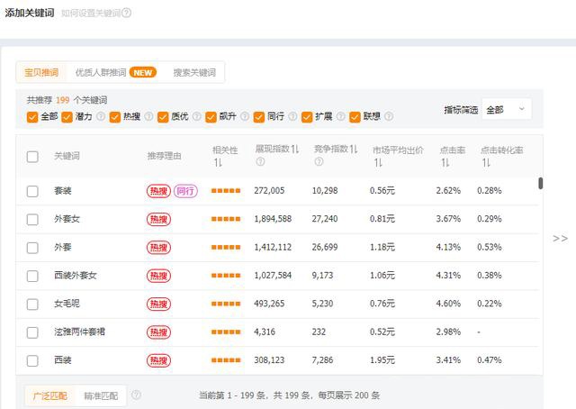This screenshot has width=576, height=409.
Task: Click the 热搜 tag in 女毛呢 row
Action: pos(158,304)
